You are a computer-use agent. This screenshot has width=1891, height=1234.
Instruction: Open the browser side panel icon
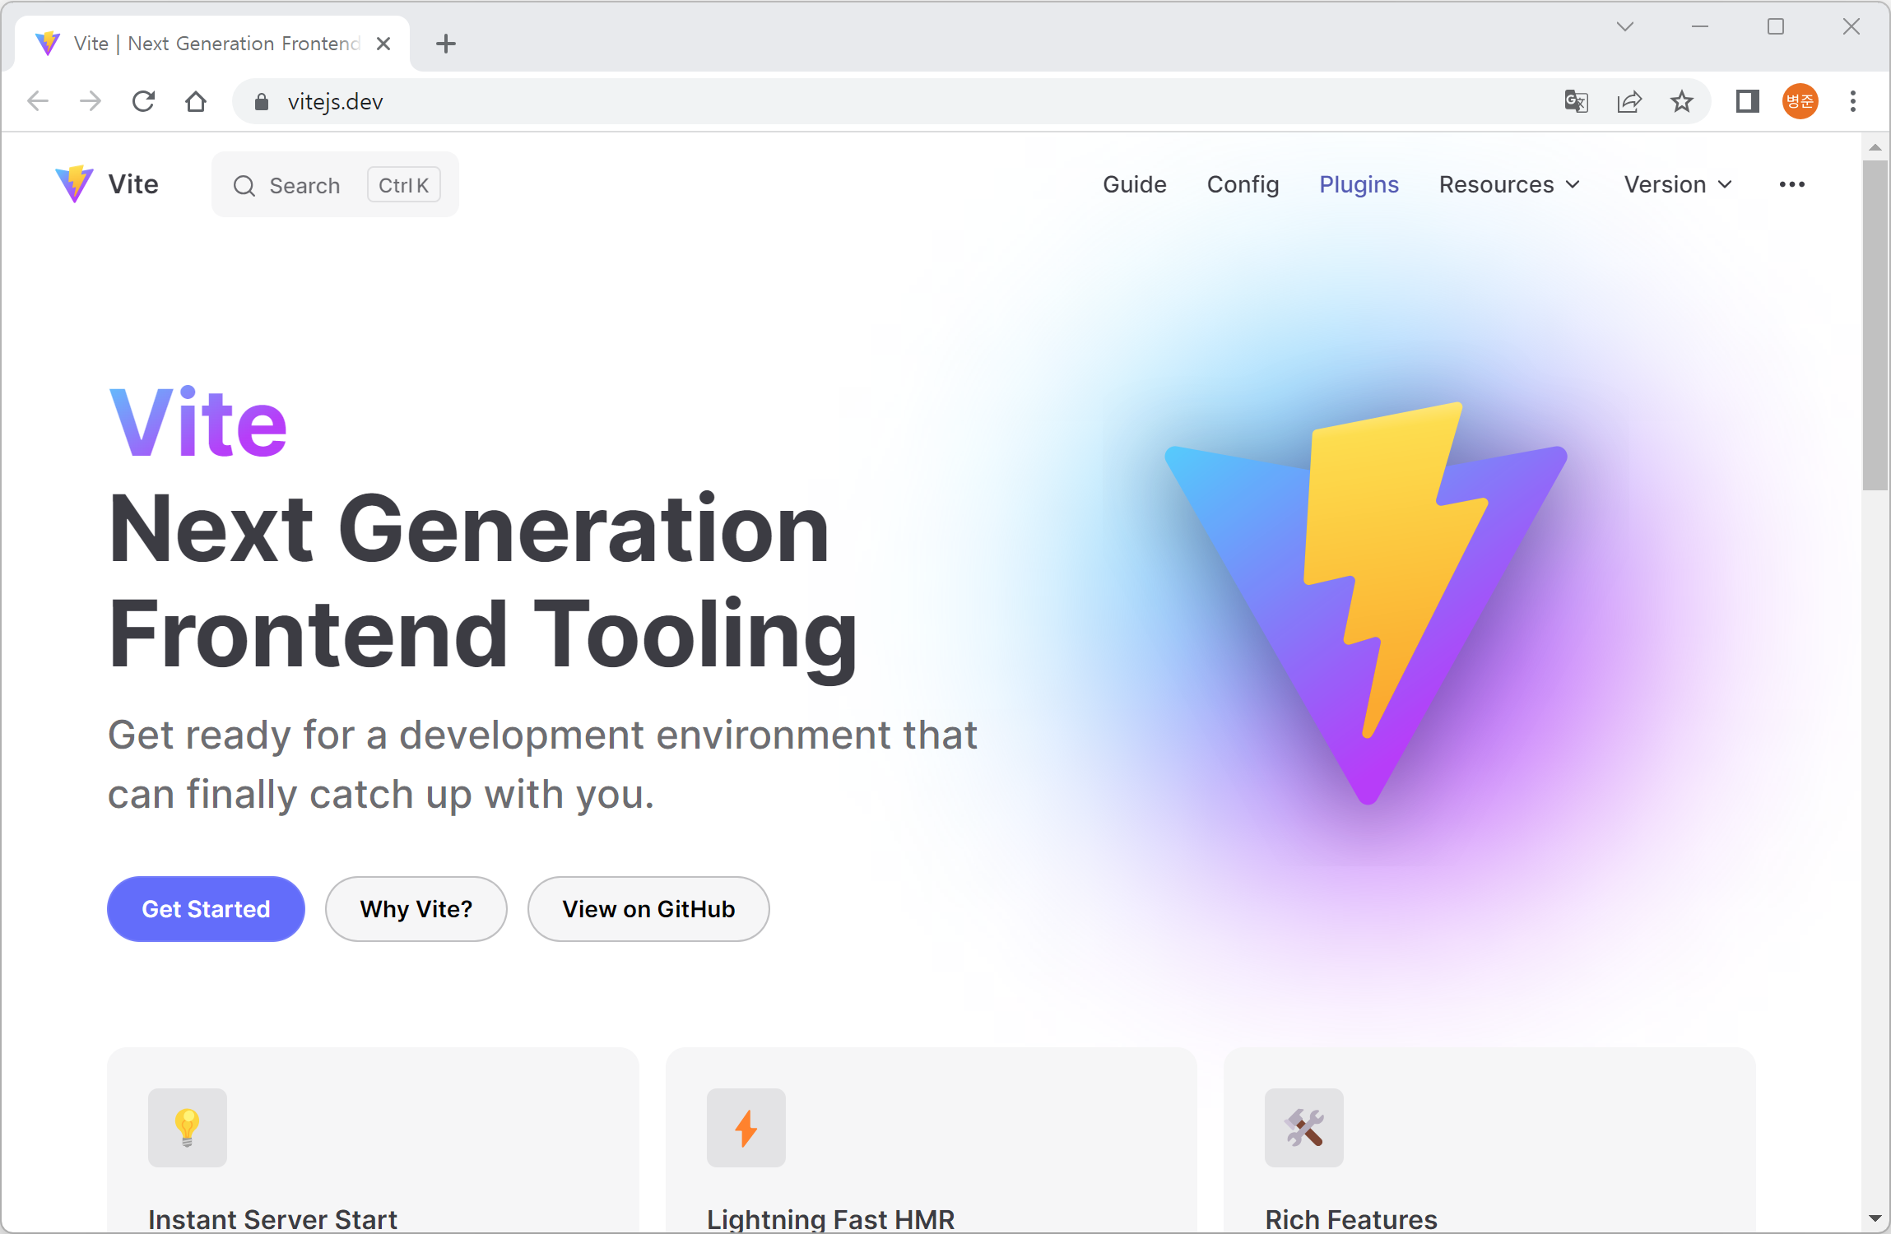[x=1747, y=101]
